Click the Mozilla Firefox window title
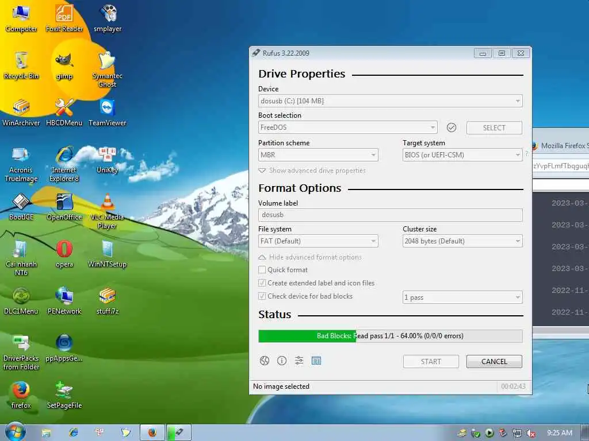This screenshot has width=589, height=441. click(x=565, y=145)
